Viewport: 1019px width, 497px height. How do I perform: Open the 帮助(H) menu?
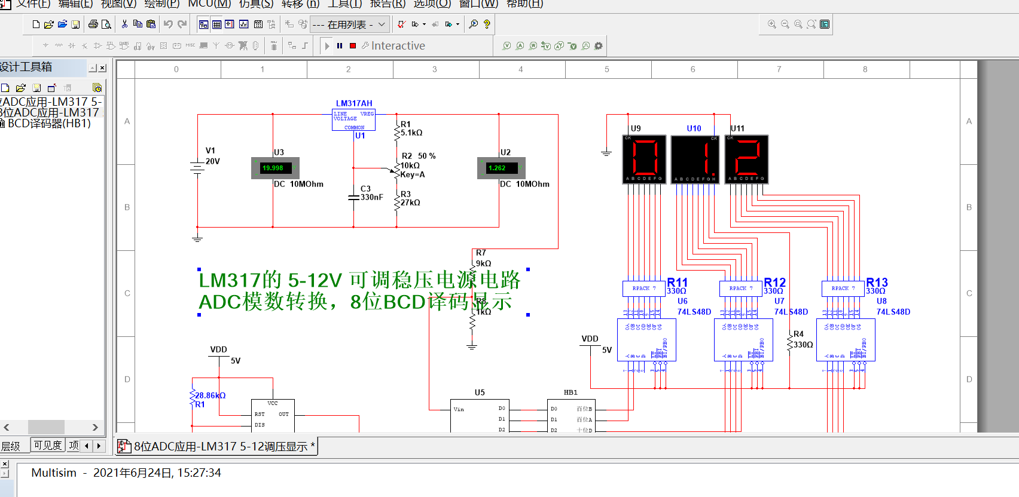pyautogui.click(x=525, y=4)
